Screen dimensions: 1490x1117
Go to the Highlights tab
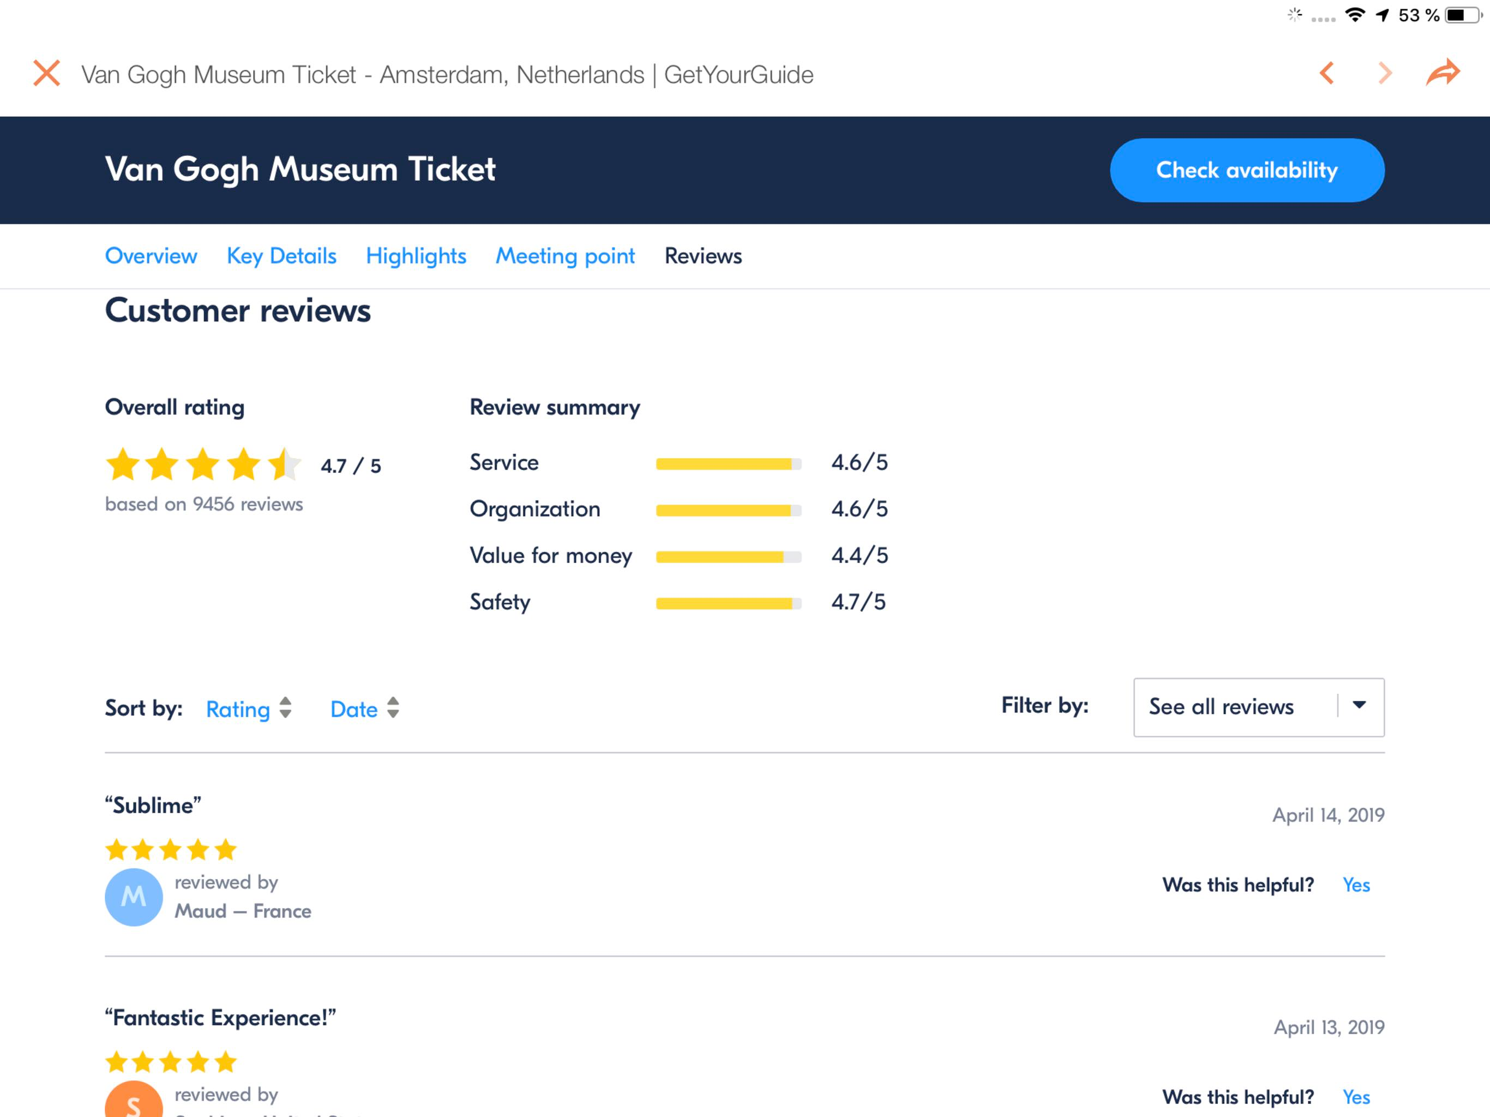pyautogui.click(x=416, y=256)
